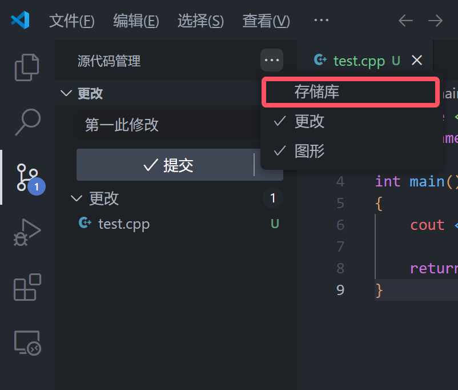Open the Extensions view icon

pyautogui.click(x=27, y=286)
